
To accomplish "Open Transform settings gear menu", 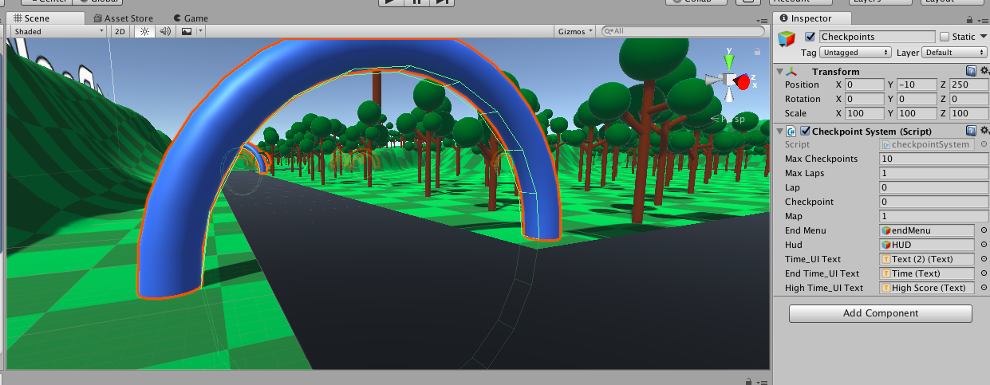I will (x=984, y=72).
